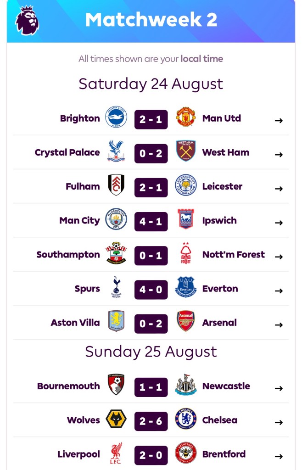Viewport: 302px width, 470px height.
Task: Click the Brighton club crest
Action: pos(116,118)
